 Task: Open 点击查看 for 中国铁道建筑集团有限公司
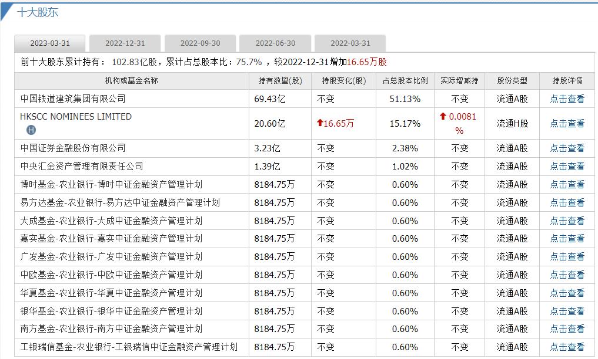tap(567, 99)
